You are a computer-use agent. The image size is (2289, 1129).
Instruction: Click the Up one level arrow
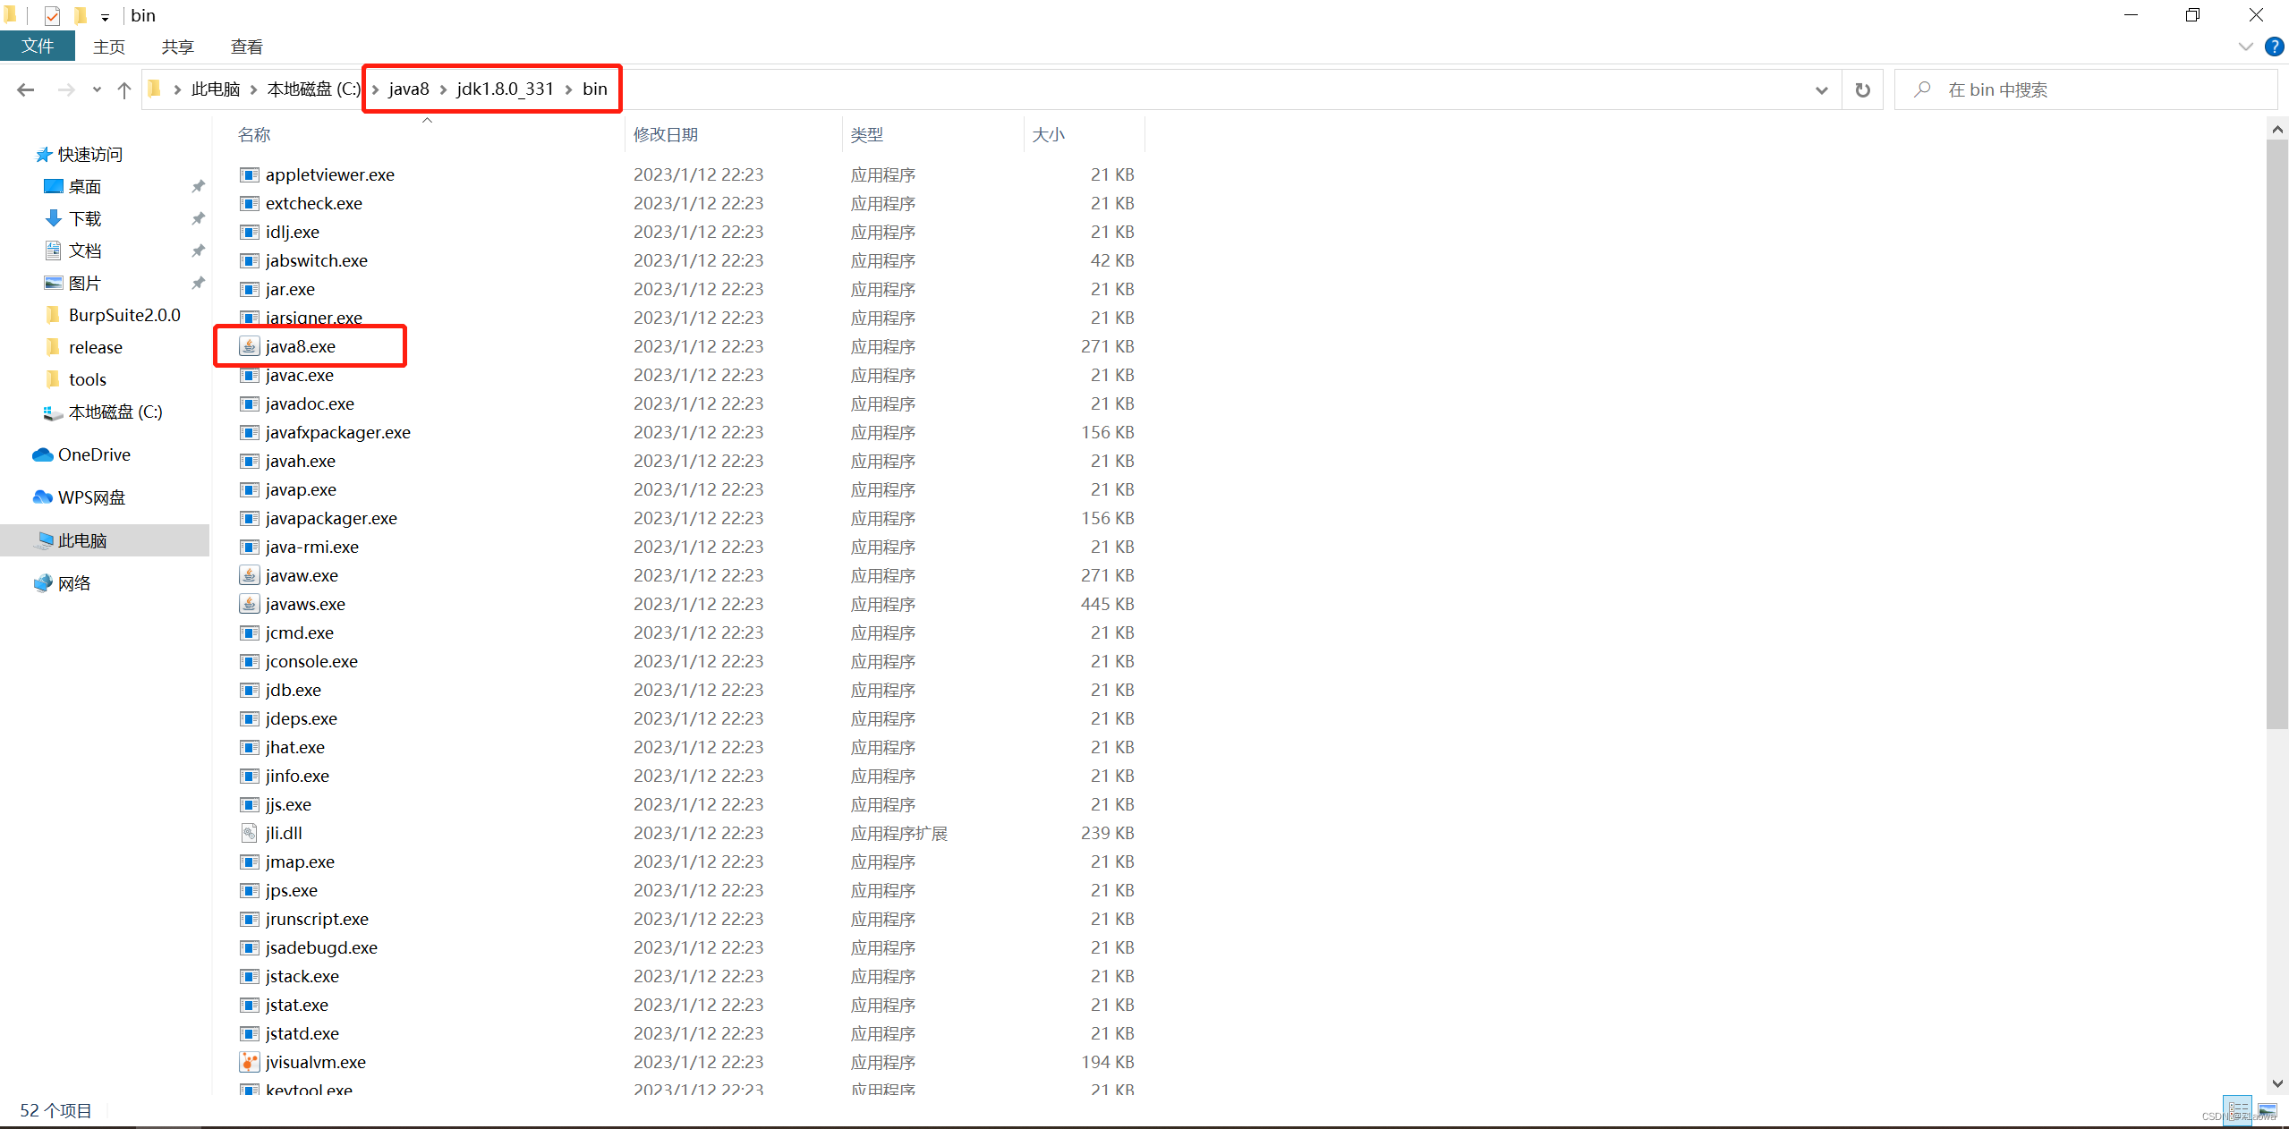[124, 89]
